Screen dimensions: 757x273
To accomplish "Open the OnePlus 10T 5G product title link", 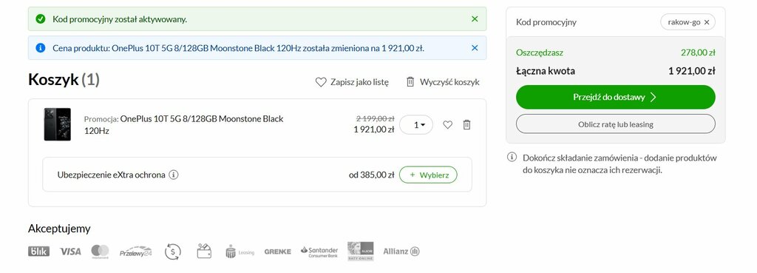I will [183, 124].
